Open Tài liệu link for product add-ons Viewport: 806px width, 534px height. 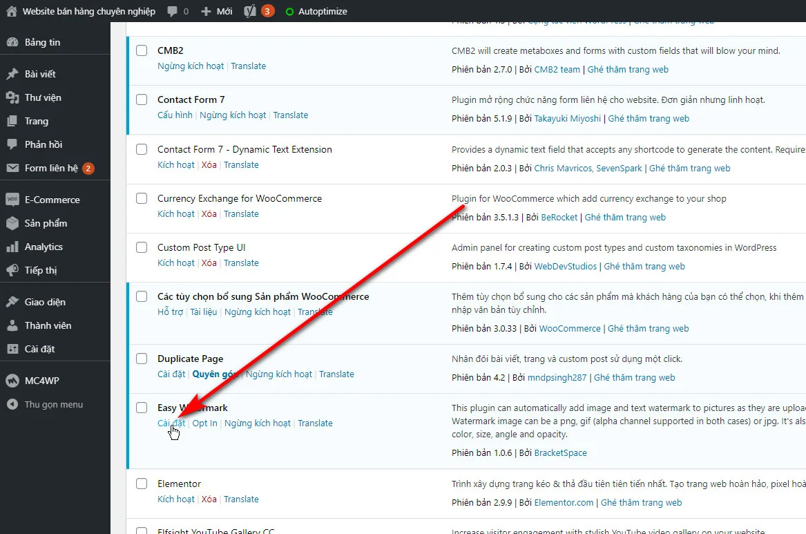204,312
